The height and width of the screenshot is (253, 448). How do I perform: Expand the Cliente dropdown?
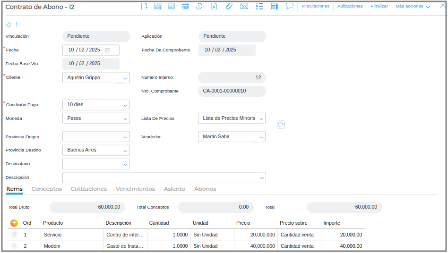125,78
